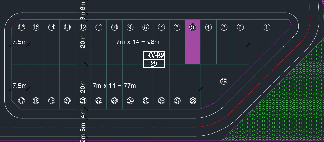Click the '7m x 14 = 98m' dimension text

point(138,42)
